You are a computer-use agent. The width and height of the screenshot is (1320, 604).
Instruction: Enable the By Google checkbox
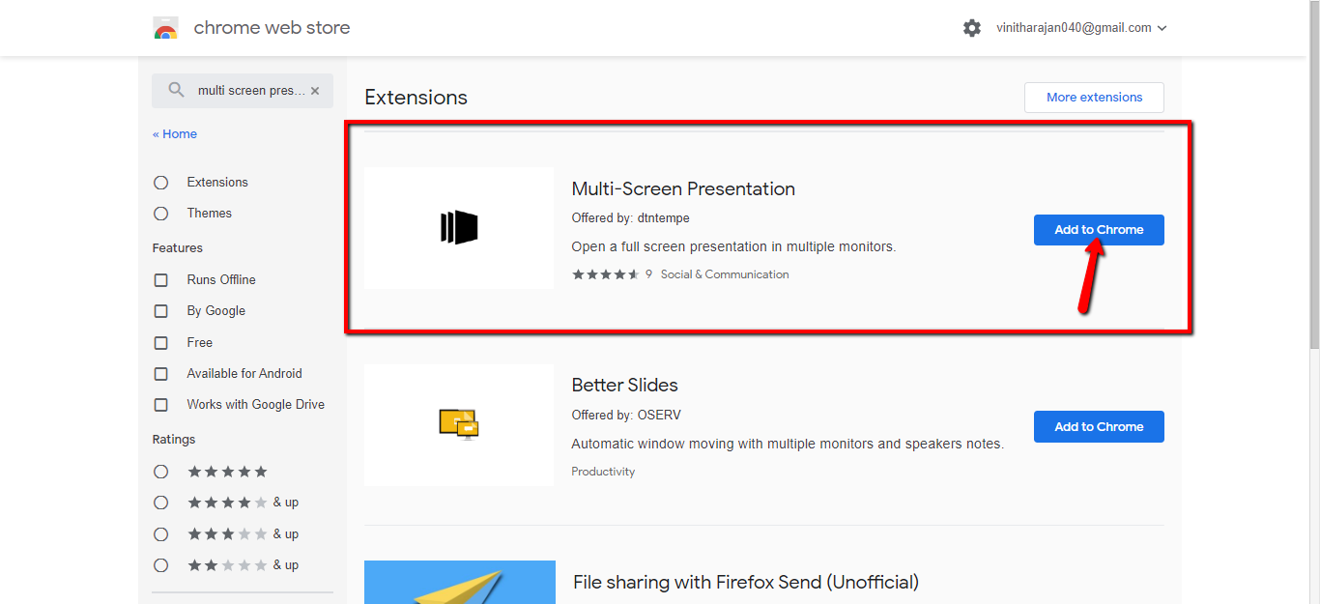(161, 311)
